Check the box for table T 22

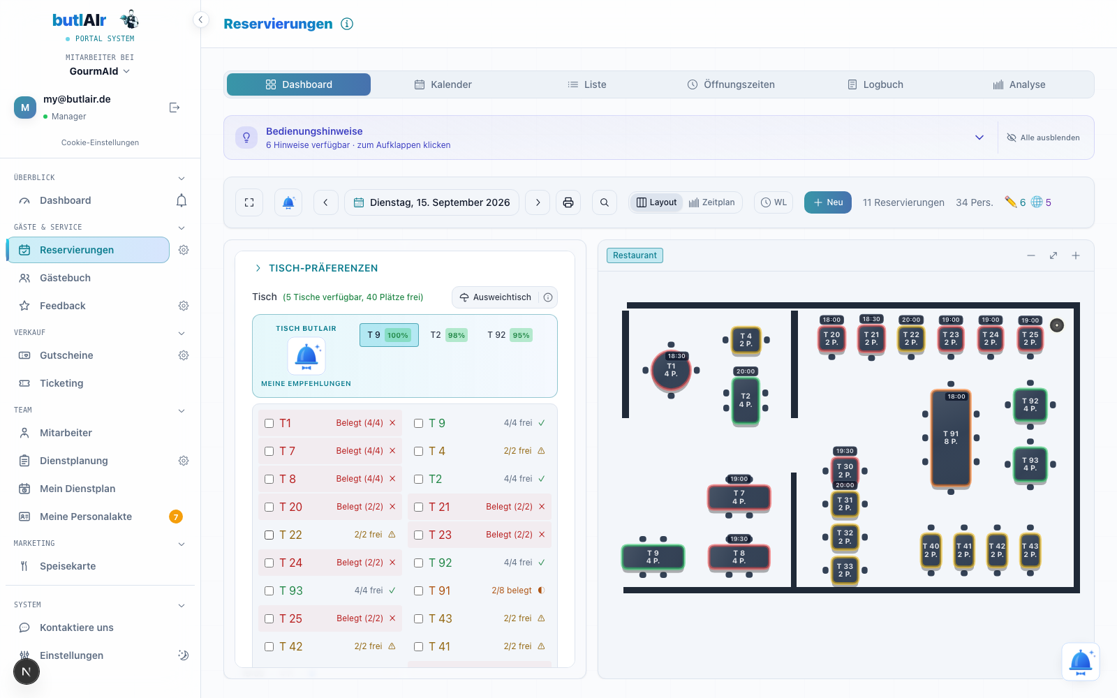pos(269,535)
